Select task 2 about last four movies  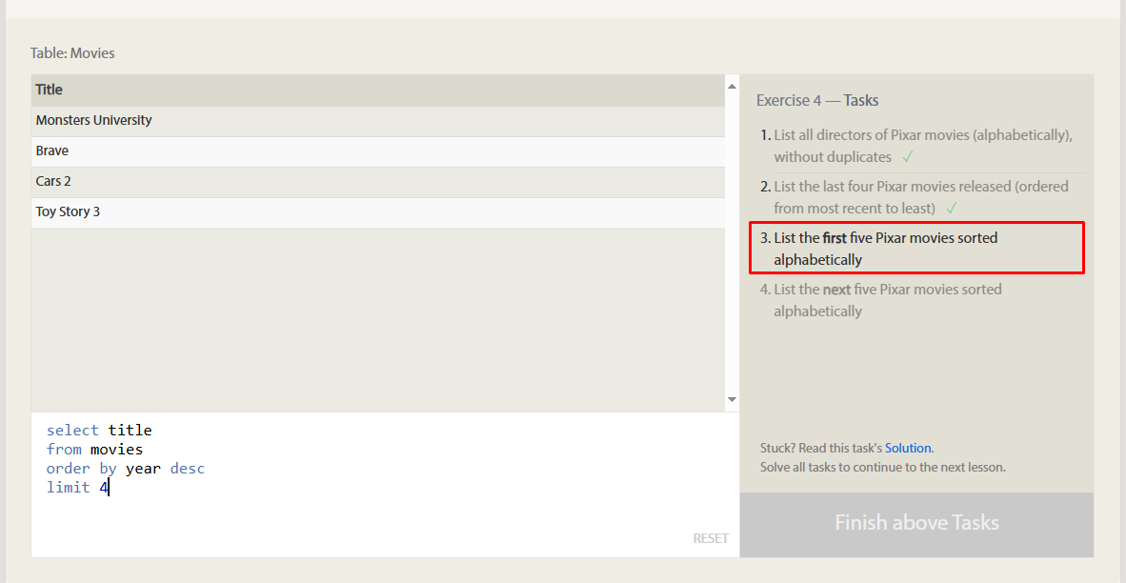pos(922,197)
